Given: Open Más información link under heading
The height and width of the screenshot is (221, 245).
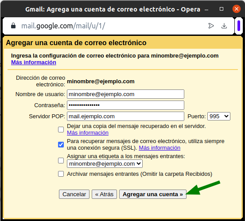Looking at the screenshot, I should click(34, 62).
